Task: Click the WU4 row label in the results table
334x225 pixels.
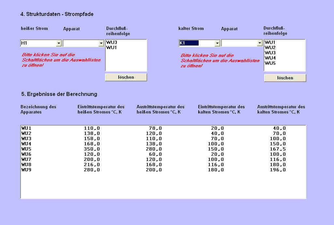Action: (26, 144)
